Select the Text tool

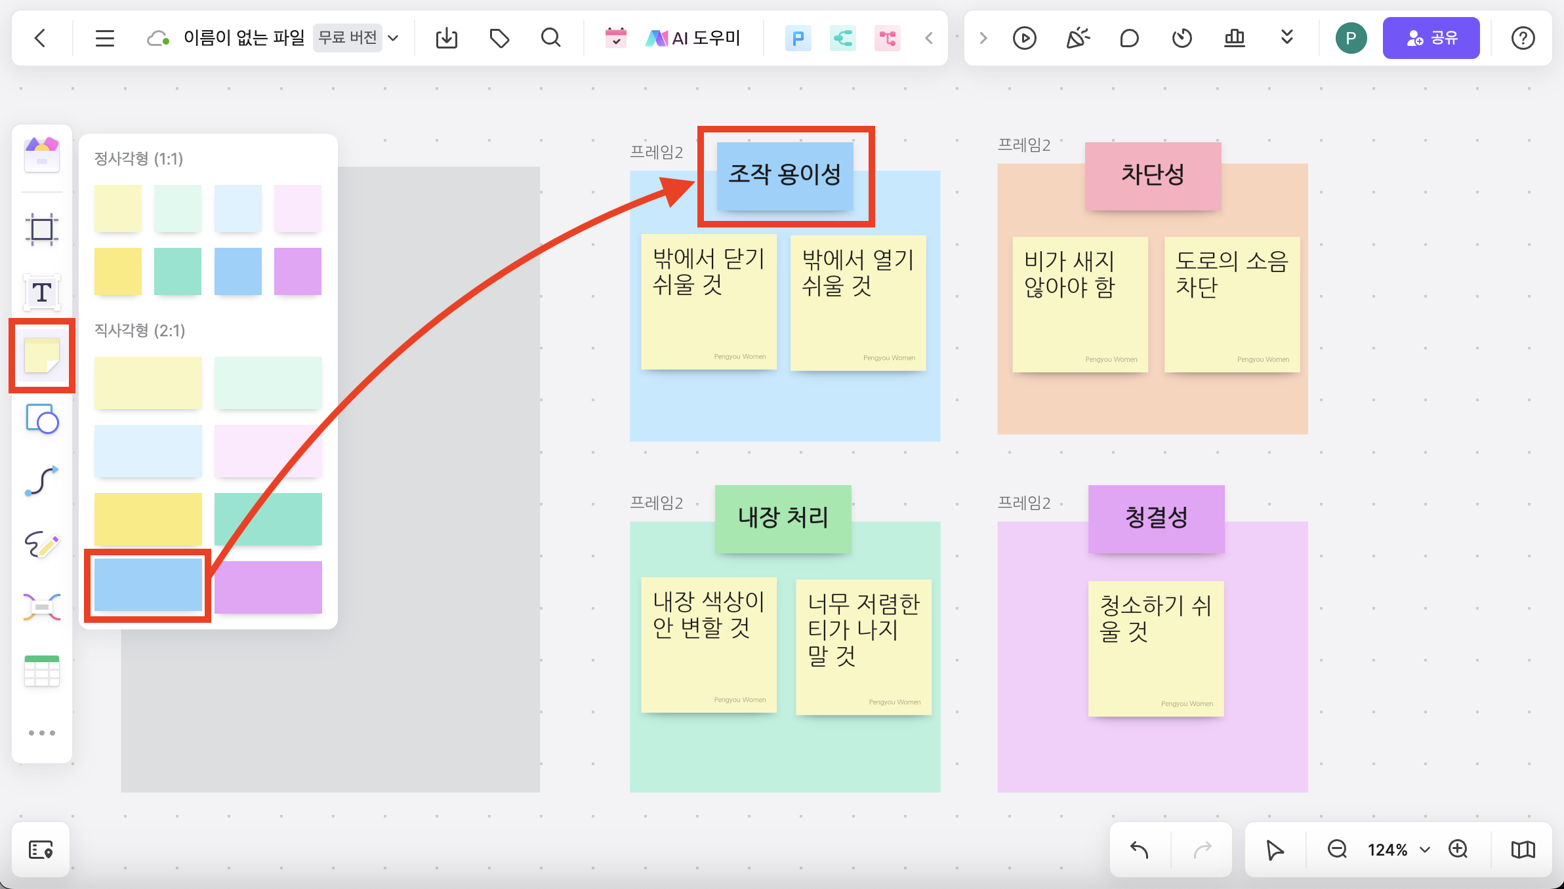42,292
